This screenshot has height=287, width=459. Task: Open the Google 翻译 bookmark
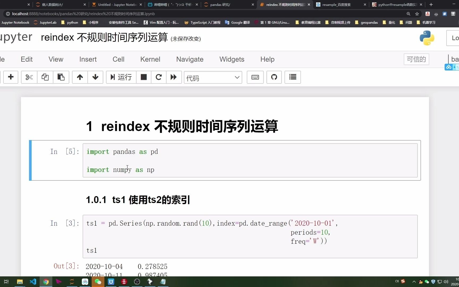pyautogui.click(x=237, y=23)
